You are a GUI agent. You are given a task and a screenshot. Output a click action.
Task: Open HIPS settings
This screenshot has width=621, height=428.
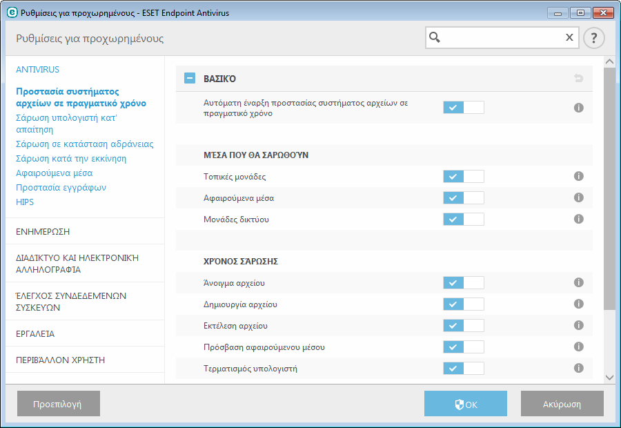click(25, 202)
